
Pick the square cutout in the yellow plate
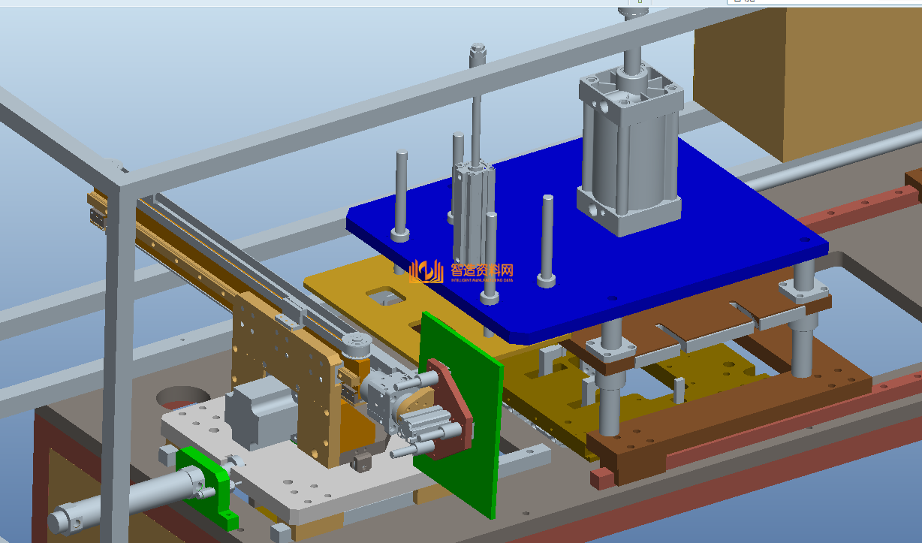(x=384, y=296)
